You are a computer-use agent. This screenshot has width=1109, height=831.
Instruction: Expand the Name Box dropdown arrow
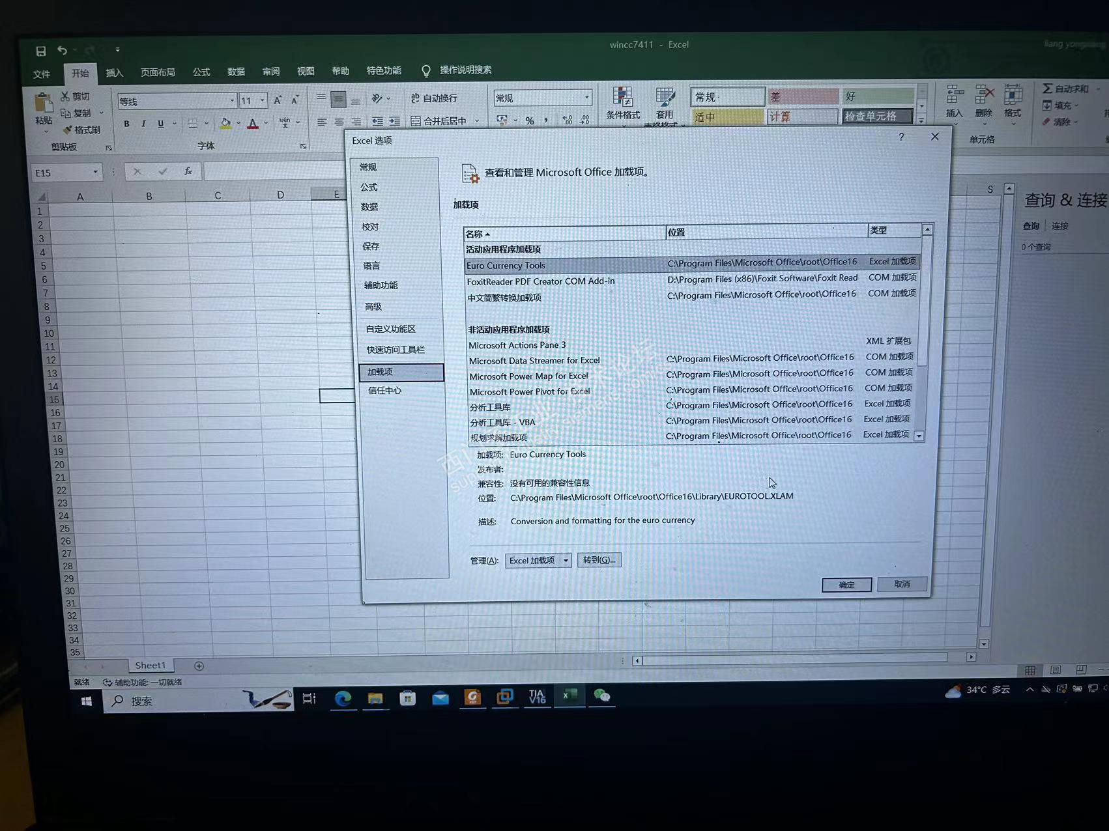(x=95, y=172)
